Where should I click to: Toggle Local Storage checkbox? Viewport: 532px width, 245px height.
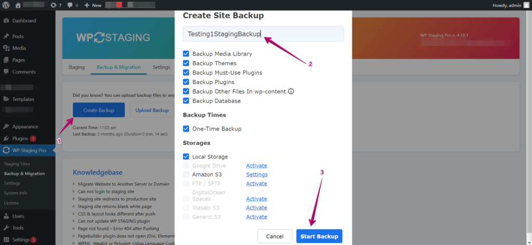[186, 156]
